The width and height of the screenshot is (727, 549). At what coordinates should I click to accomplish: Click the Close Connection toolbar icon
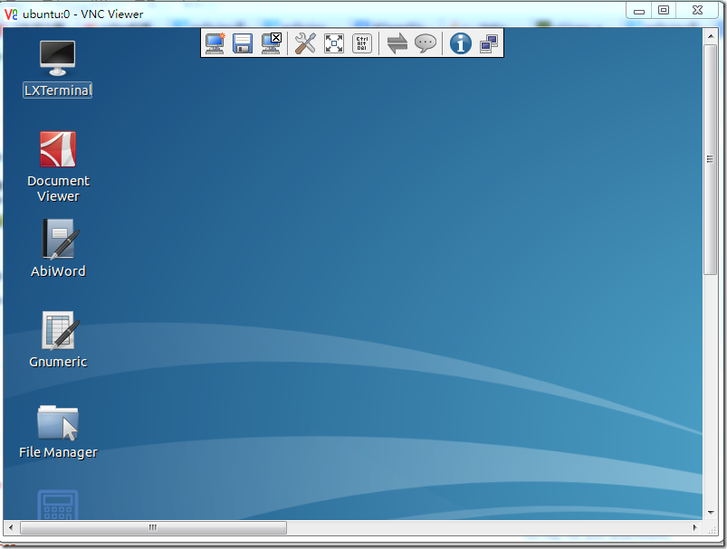coord(272,43)
